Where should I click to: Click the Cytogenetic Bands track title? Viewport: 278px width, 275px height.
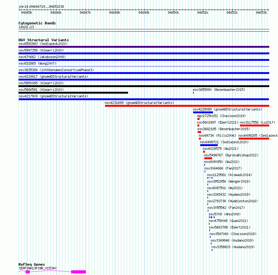[x=37, y=23]
